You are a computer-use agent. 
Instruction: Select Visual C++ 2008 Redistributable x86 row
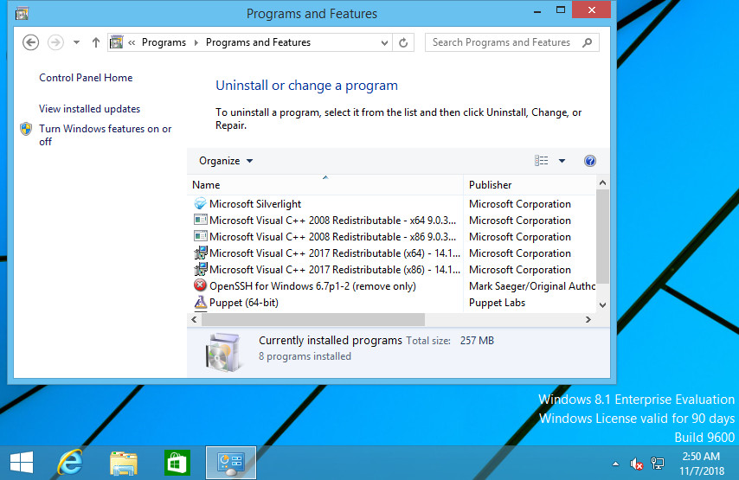click(325, 237)
